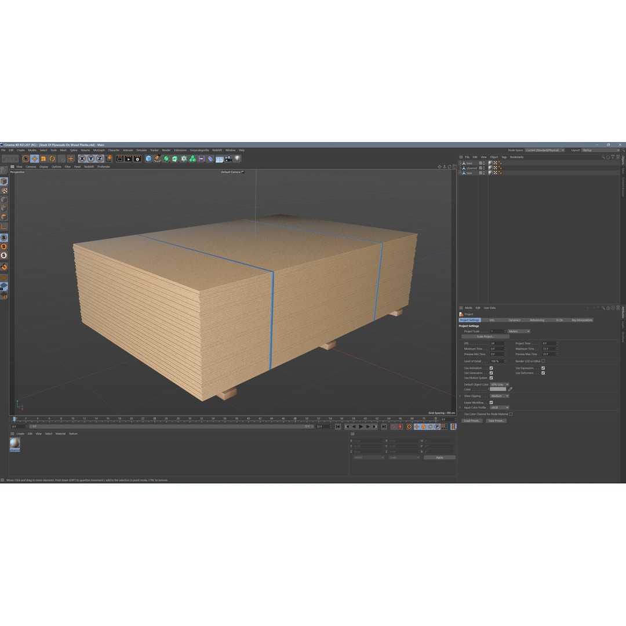626x626 pixels.
Task: Click Render to Picture Viewer icon
Action: [128, 158]
